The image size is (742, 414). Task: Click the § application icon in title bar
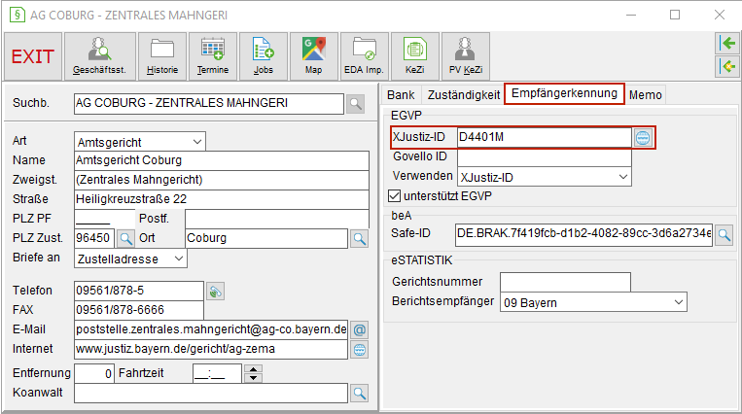[x=18, y=15]
